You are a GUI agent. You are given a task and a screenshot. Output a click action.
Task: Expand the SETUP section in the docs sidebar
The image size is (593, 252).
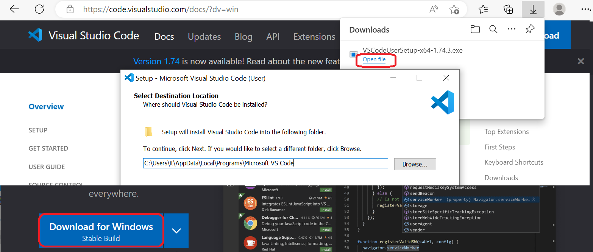pyautogui.click(x=38, y=130)
